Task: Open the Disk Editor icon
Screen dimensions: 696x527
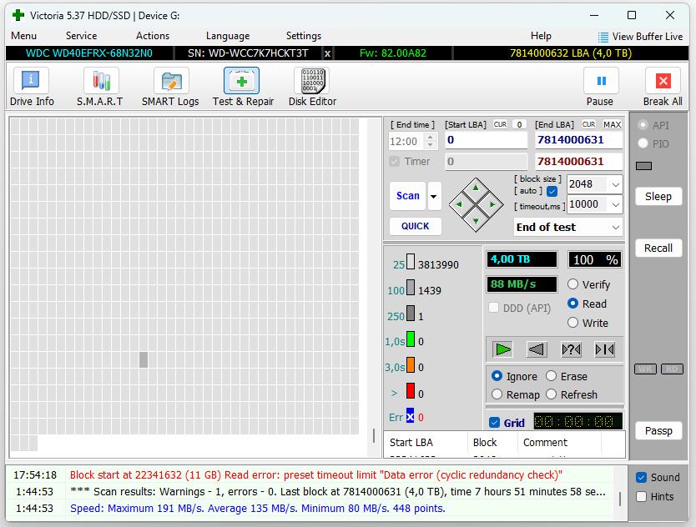Action: coord(312,81)
